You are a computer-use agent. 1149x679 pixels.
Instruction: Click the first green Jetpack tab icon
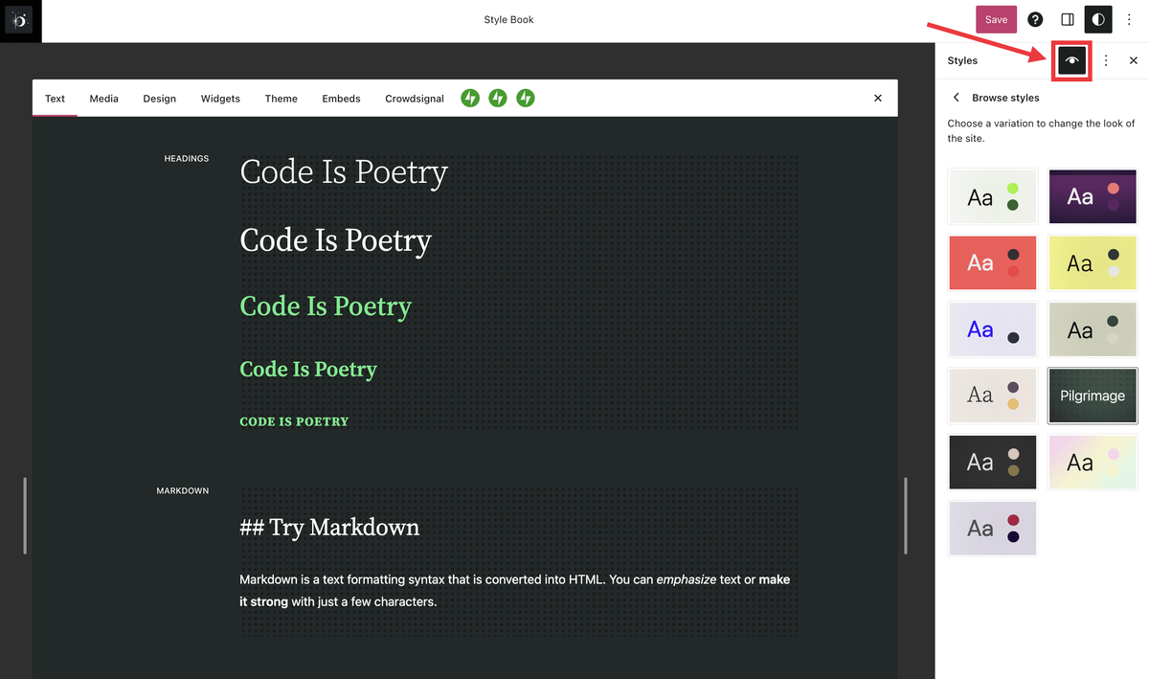point(470,98)
